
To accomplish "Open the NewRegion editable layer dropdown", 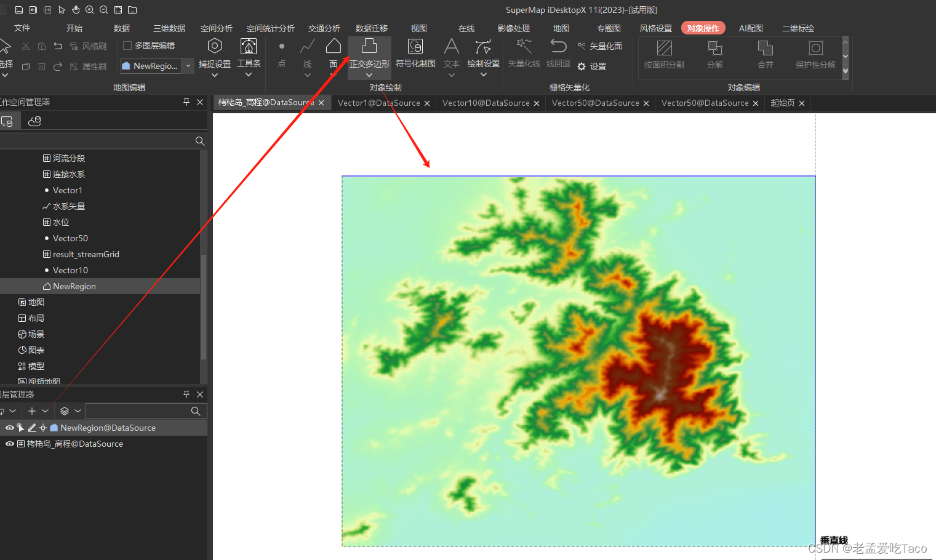I will (188, 66).
